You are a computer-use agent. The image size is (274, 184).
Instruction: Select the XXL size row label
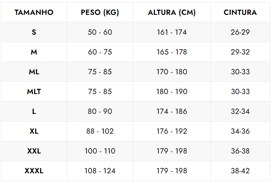pyautogui.click(x=34, y=151)
